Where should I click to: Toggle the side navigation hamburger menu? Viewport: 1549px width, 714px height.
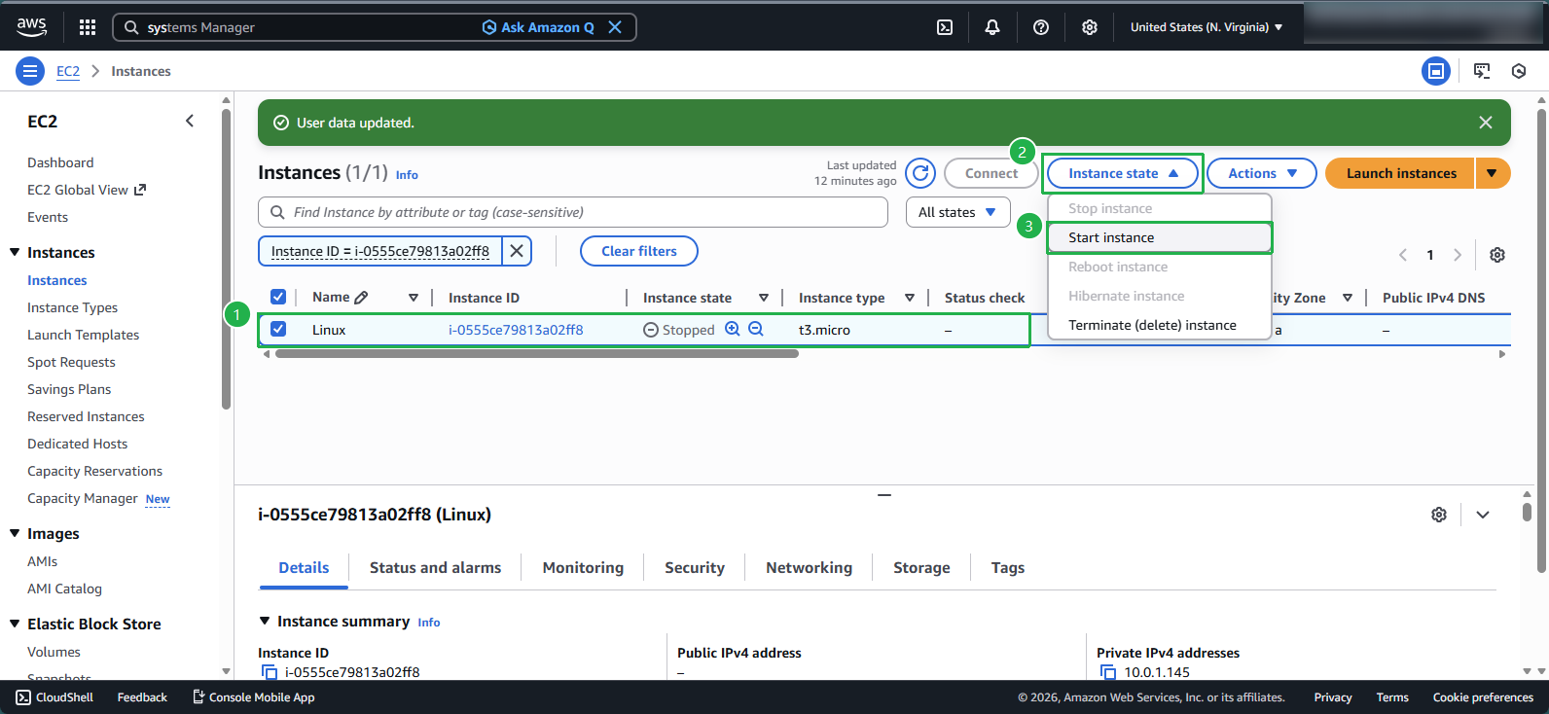pyautogui.click(x=30, y=71)
